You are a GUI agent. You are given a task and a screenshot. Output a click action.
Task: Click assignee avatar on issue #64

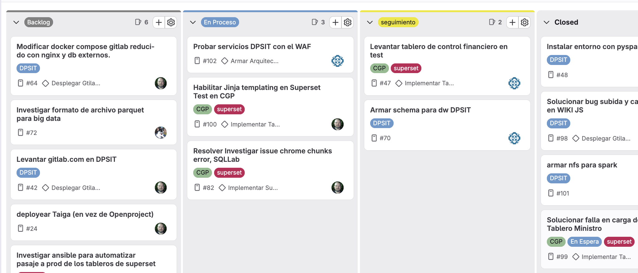(x=161, y=83)
